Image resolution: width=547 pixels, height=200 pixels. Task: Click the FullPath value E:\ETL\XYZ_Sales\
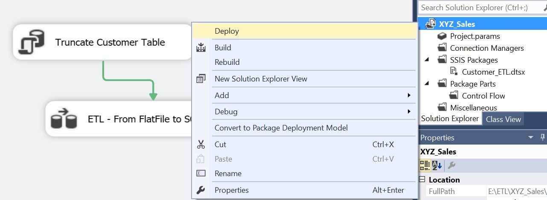click(517, 191)
